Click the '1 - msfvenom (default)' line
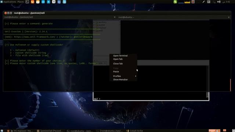The image size is (235, 132). pos(25,50)
